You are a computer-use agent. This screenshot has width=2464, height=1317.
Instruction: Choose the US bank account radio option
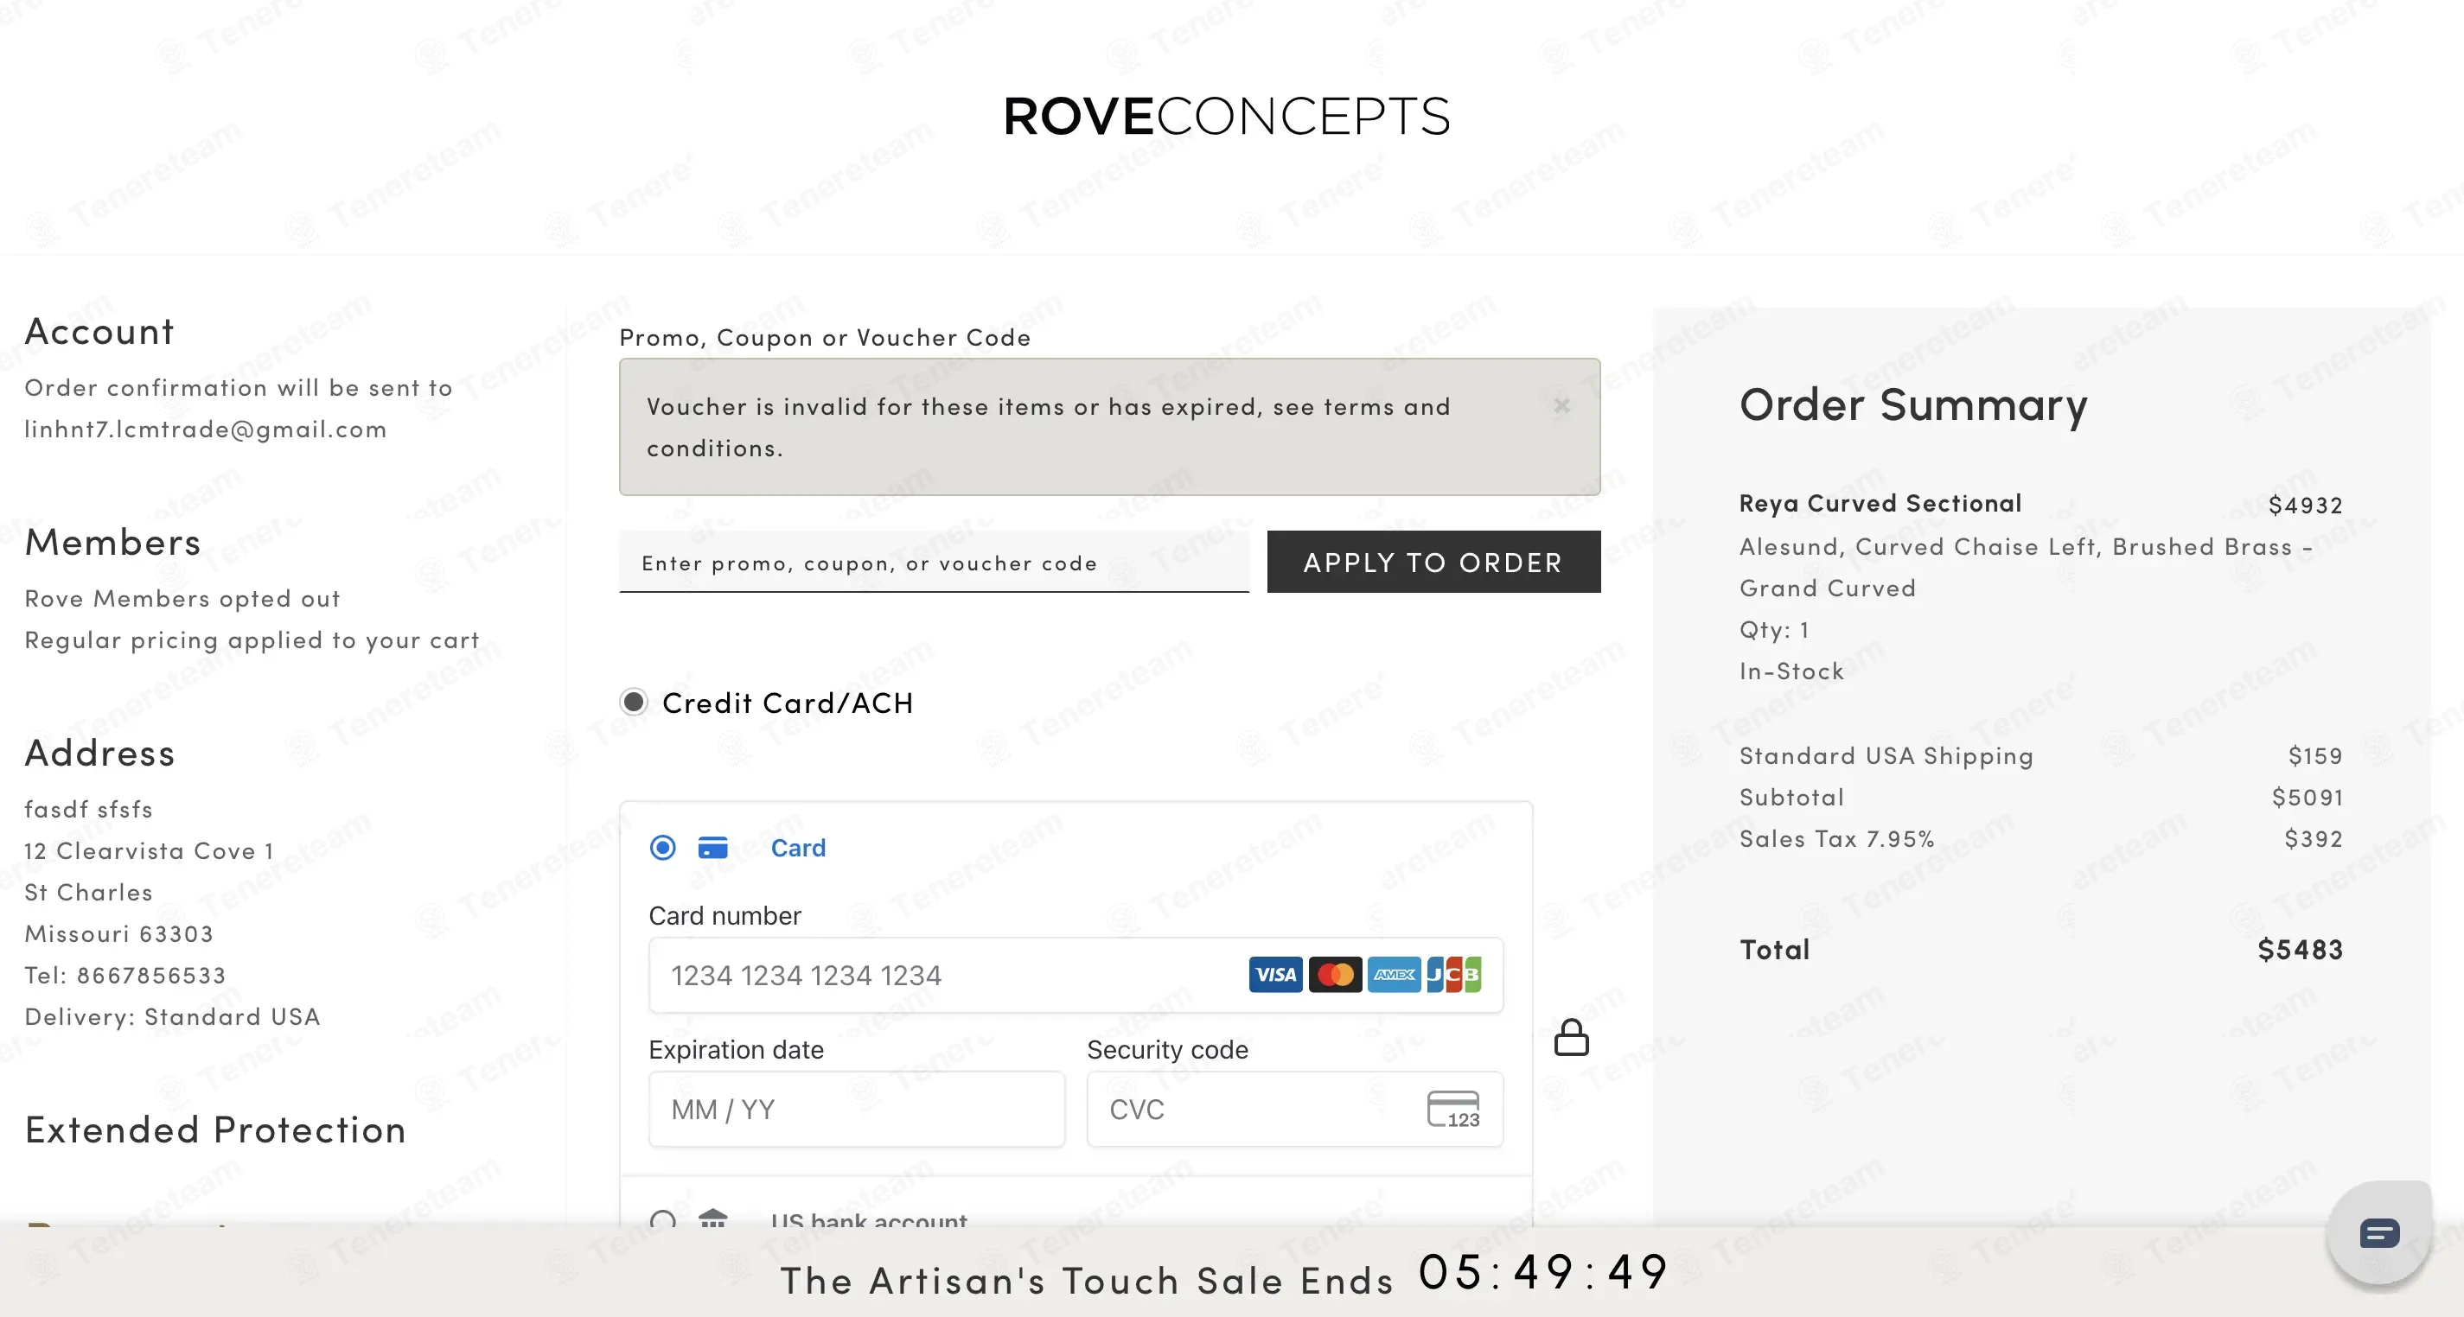(x=663, y=1219)
